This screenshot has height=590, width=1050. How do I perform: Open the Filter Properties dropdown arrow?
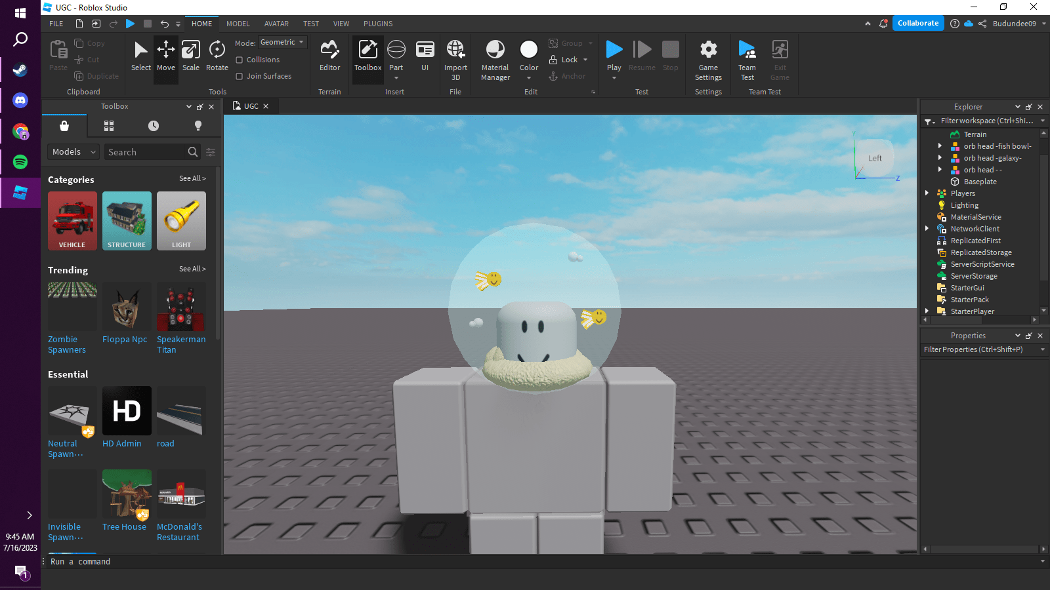coord(1043,349)
